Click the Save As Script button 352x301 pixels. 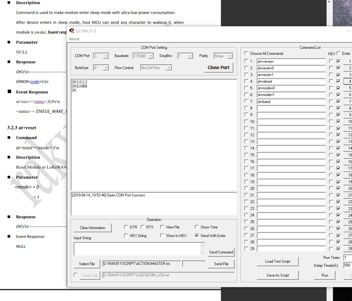[x=278, y=275]
